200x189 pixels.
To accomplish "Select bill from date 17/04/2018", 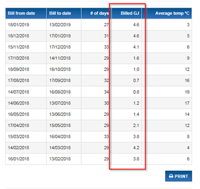I will point(18,125).
